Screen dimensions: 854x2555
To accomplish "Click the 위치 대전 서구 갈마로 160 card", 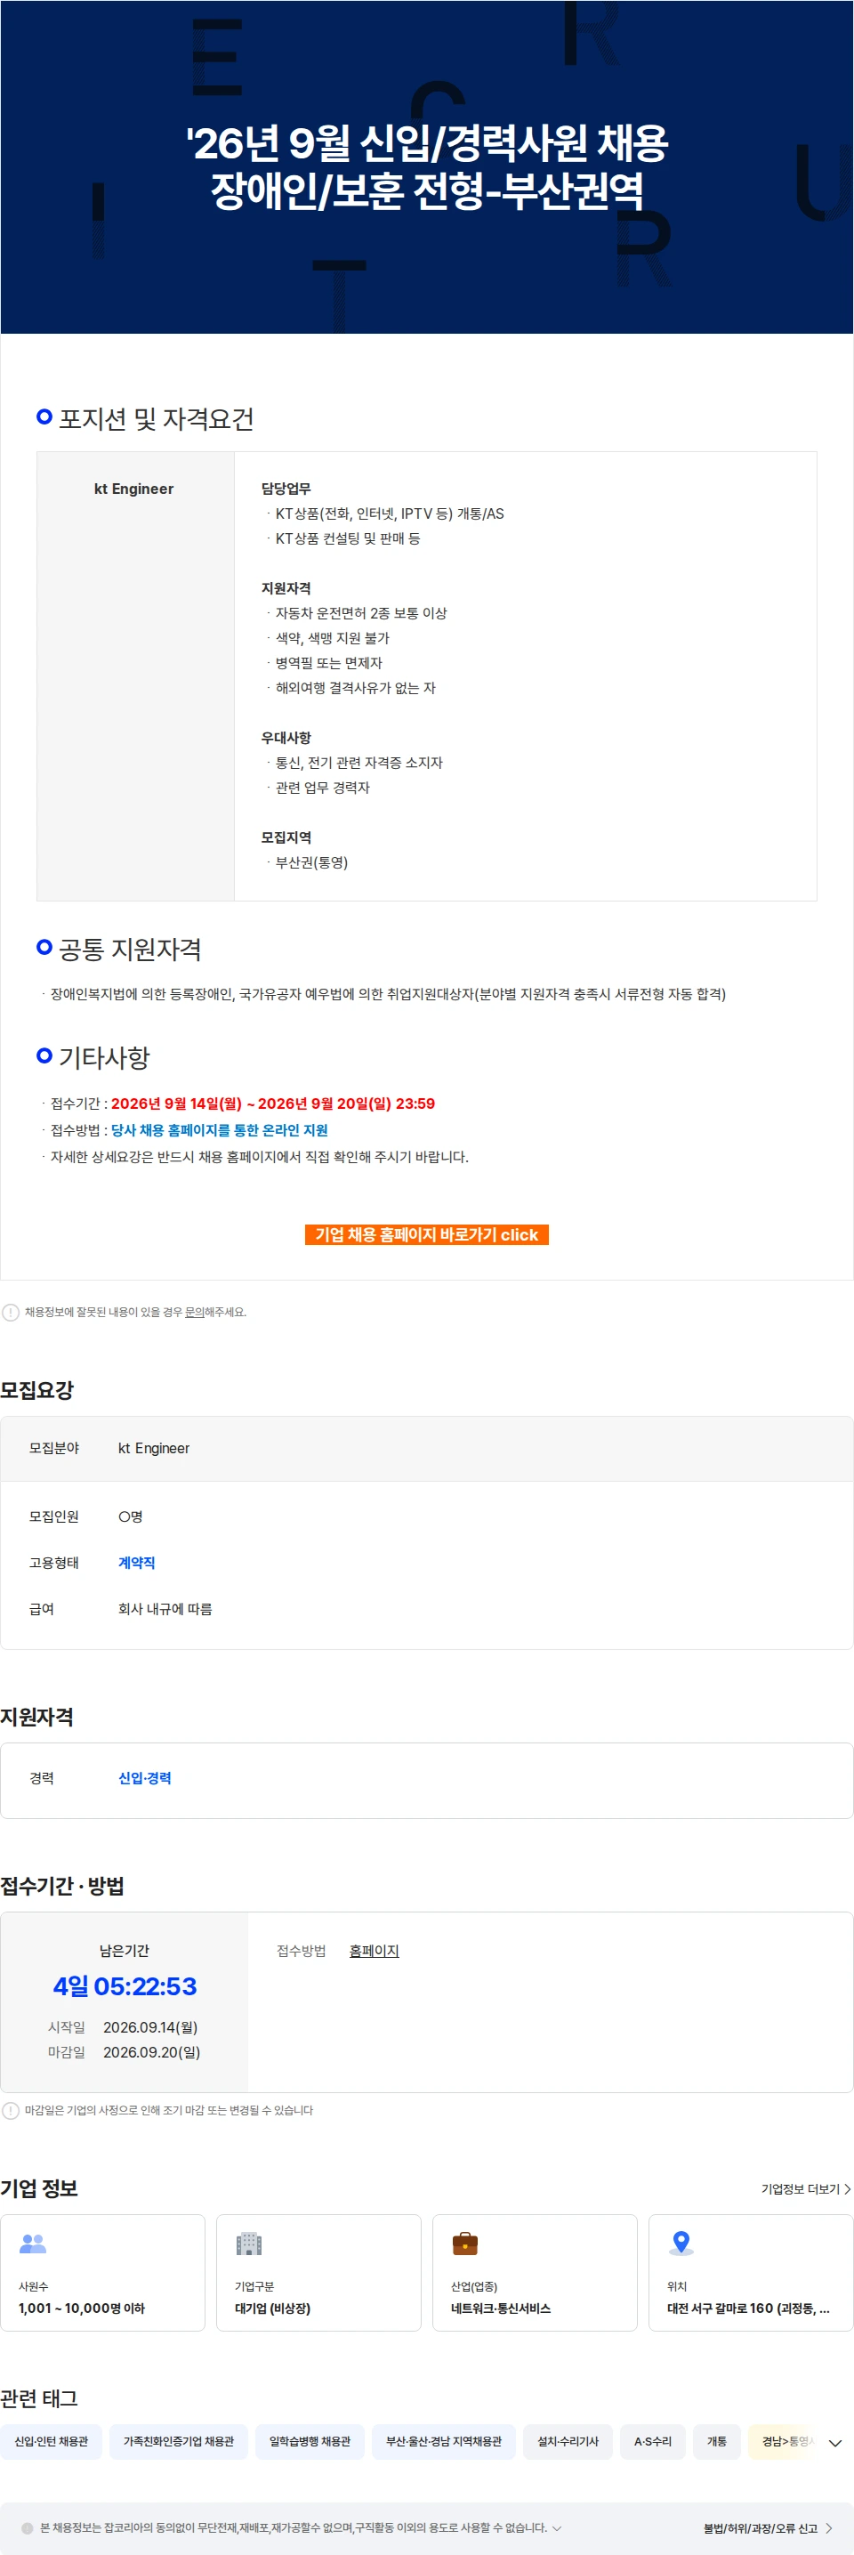I will pos(751,2272).
